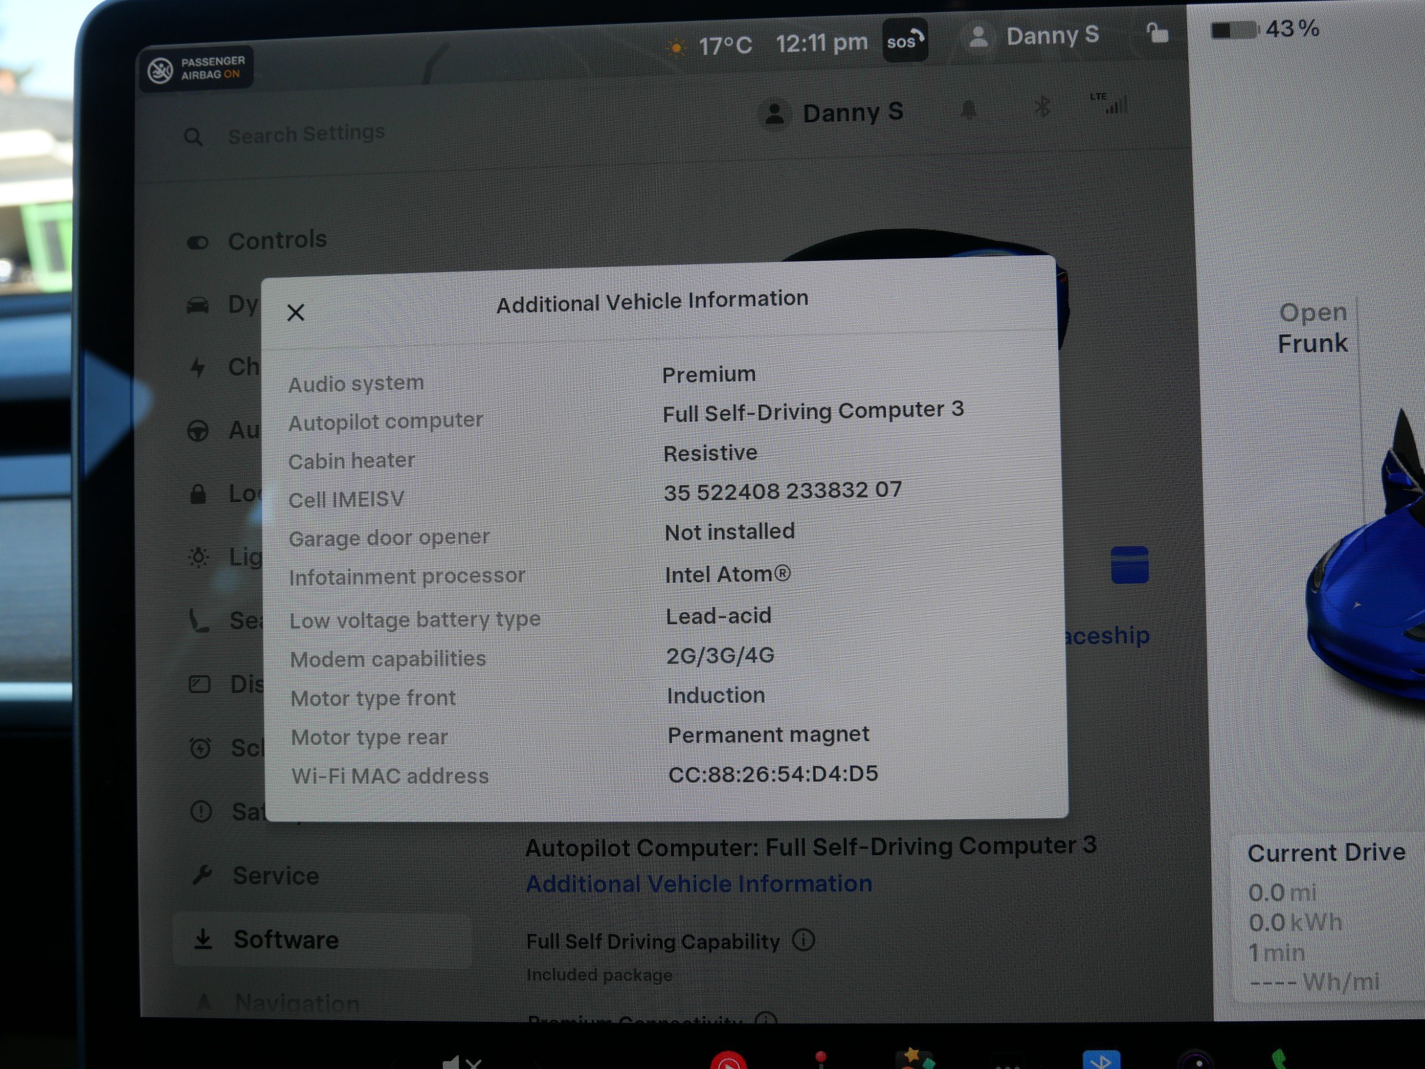The width and height of the screenshot is (1425, 1069).
Task: Click the Search Settings field
Action: (306, 134)
